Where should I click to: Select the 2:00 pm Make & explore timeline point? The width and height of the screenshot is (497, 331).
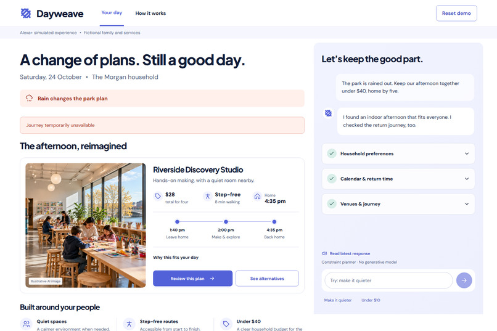[226, 222]
